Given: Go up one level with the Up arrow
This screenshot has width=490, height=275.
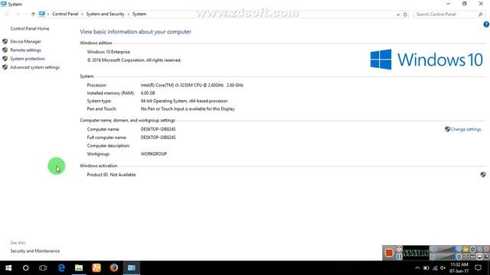Looking at the screenshot, I should pyautogui.click(x=33, y=14).
